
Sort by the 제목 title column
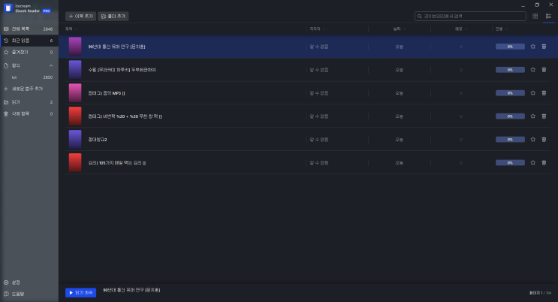[69, 29]
